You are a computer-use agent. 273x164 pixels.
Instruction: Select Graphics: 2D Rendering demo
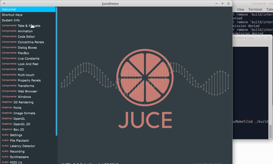[28, 102]
